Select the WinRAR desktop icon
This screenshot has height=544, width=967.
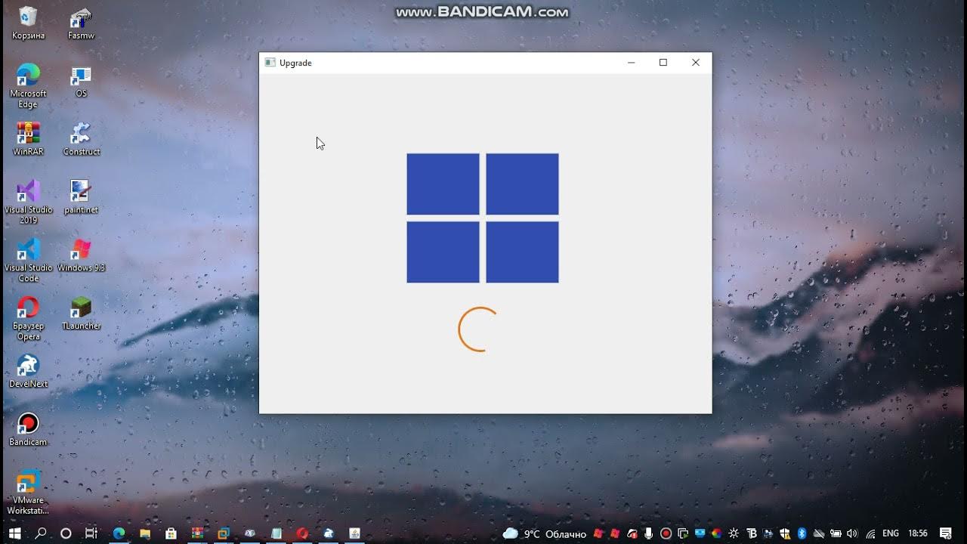click(x=28, y=139)
